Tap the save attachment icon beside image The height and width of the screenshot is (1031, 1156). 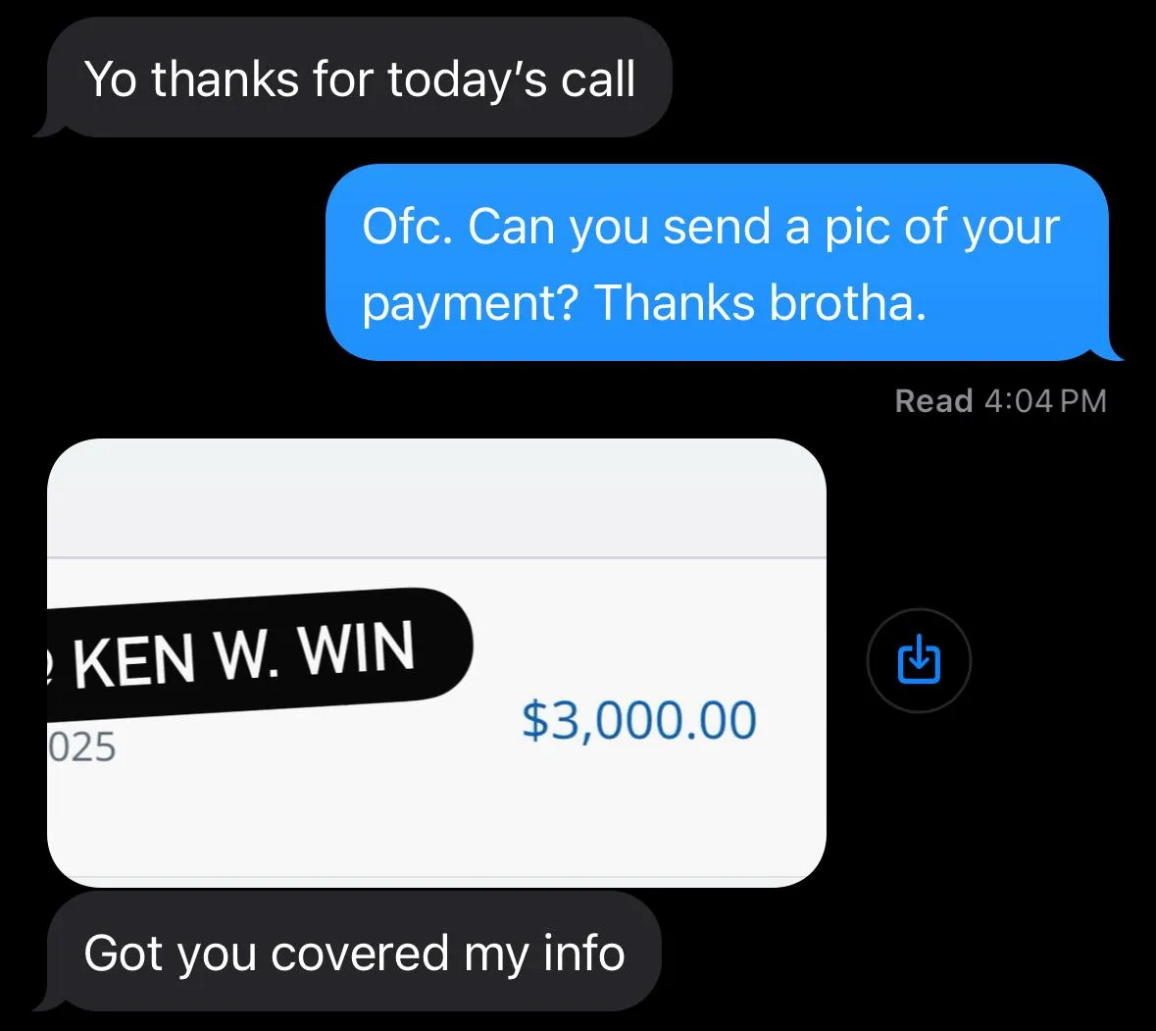coord(919,660)
